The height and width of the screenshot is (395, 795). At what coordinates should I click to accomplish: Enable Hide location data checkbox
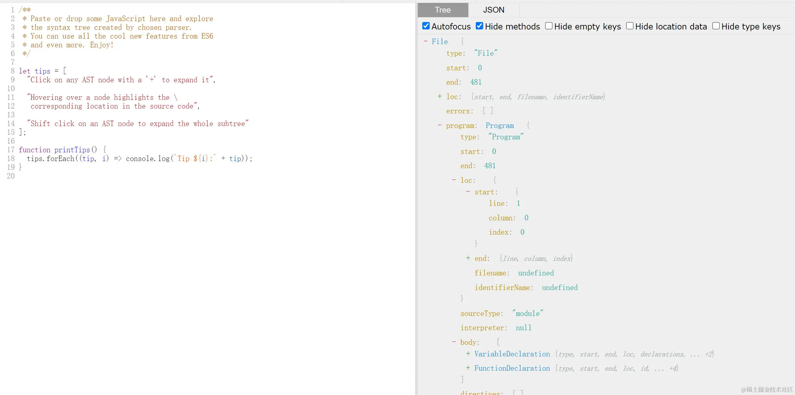tap(630, 26)
